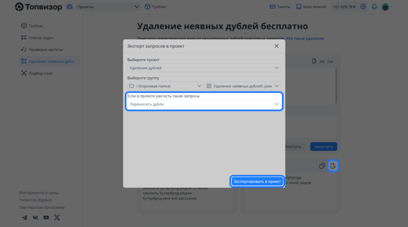Open the user avatar menu
The image size is (408, 227).
pos(386,7)
